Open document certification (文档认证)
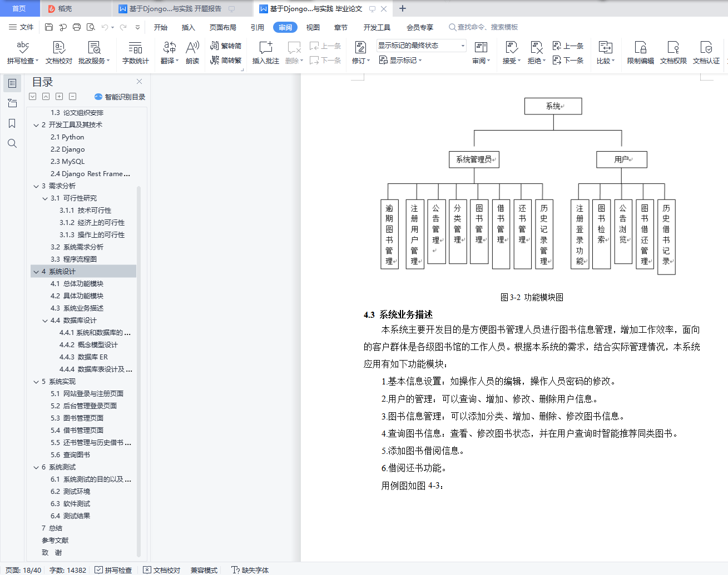 pos(706,53)
